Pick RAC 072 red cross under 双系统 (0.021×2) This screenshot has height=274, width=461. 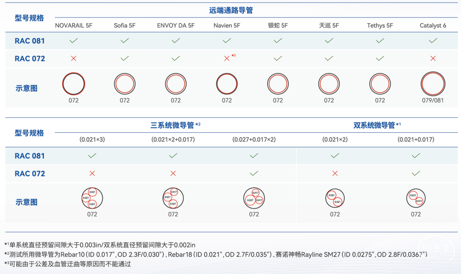[335, 173]
